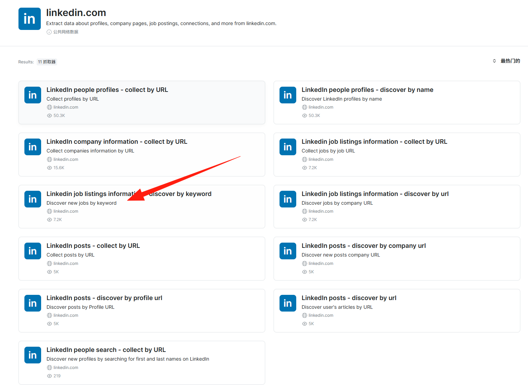Image resolution: width=528 pixels, height=385 pixels.
Task: Click LinkedIn icon on people search collect by URL card
Action: (x=33, y=355)
